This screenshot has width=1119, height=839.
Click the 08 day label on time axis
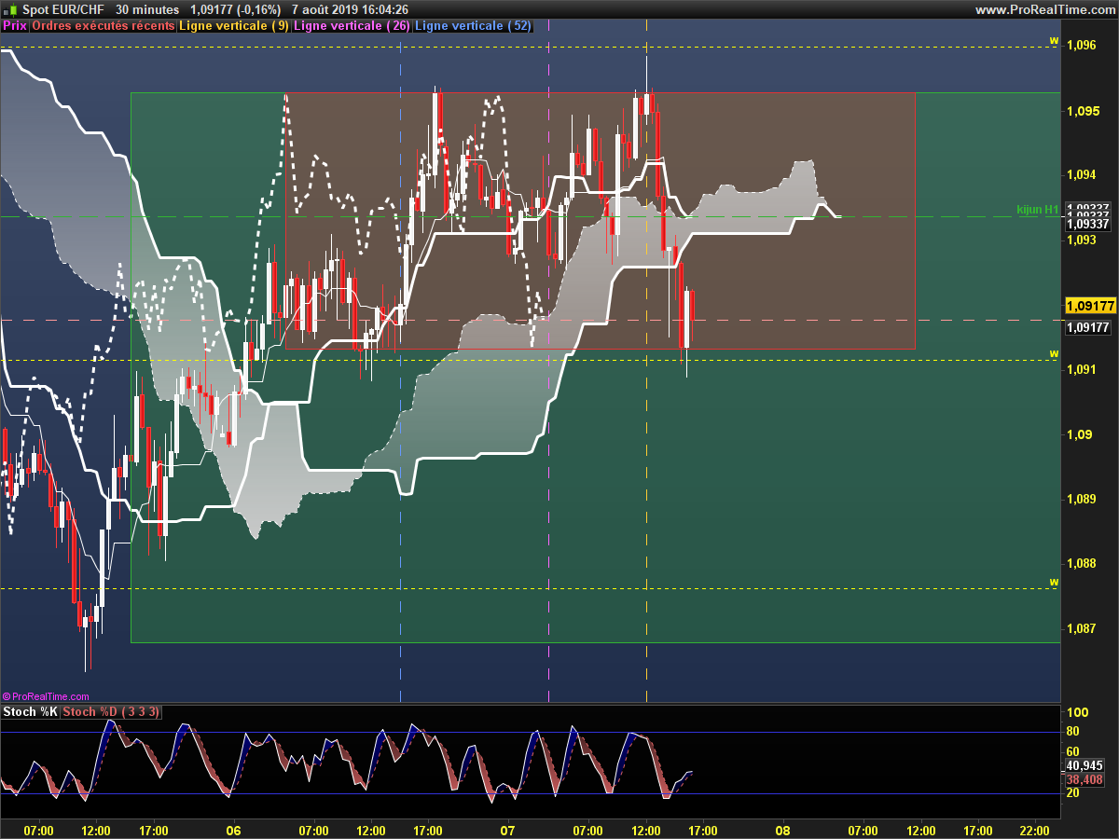click(x=782, y=830)
